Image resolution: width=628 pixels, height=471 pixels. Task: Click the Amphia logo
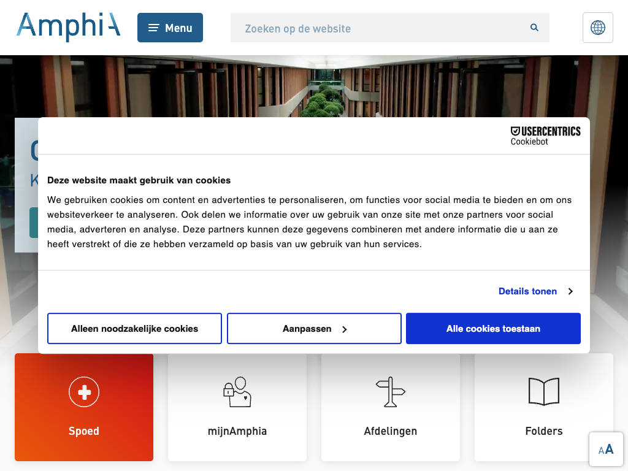pyautogui.click(x=68, y=27)
